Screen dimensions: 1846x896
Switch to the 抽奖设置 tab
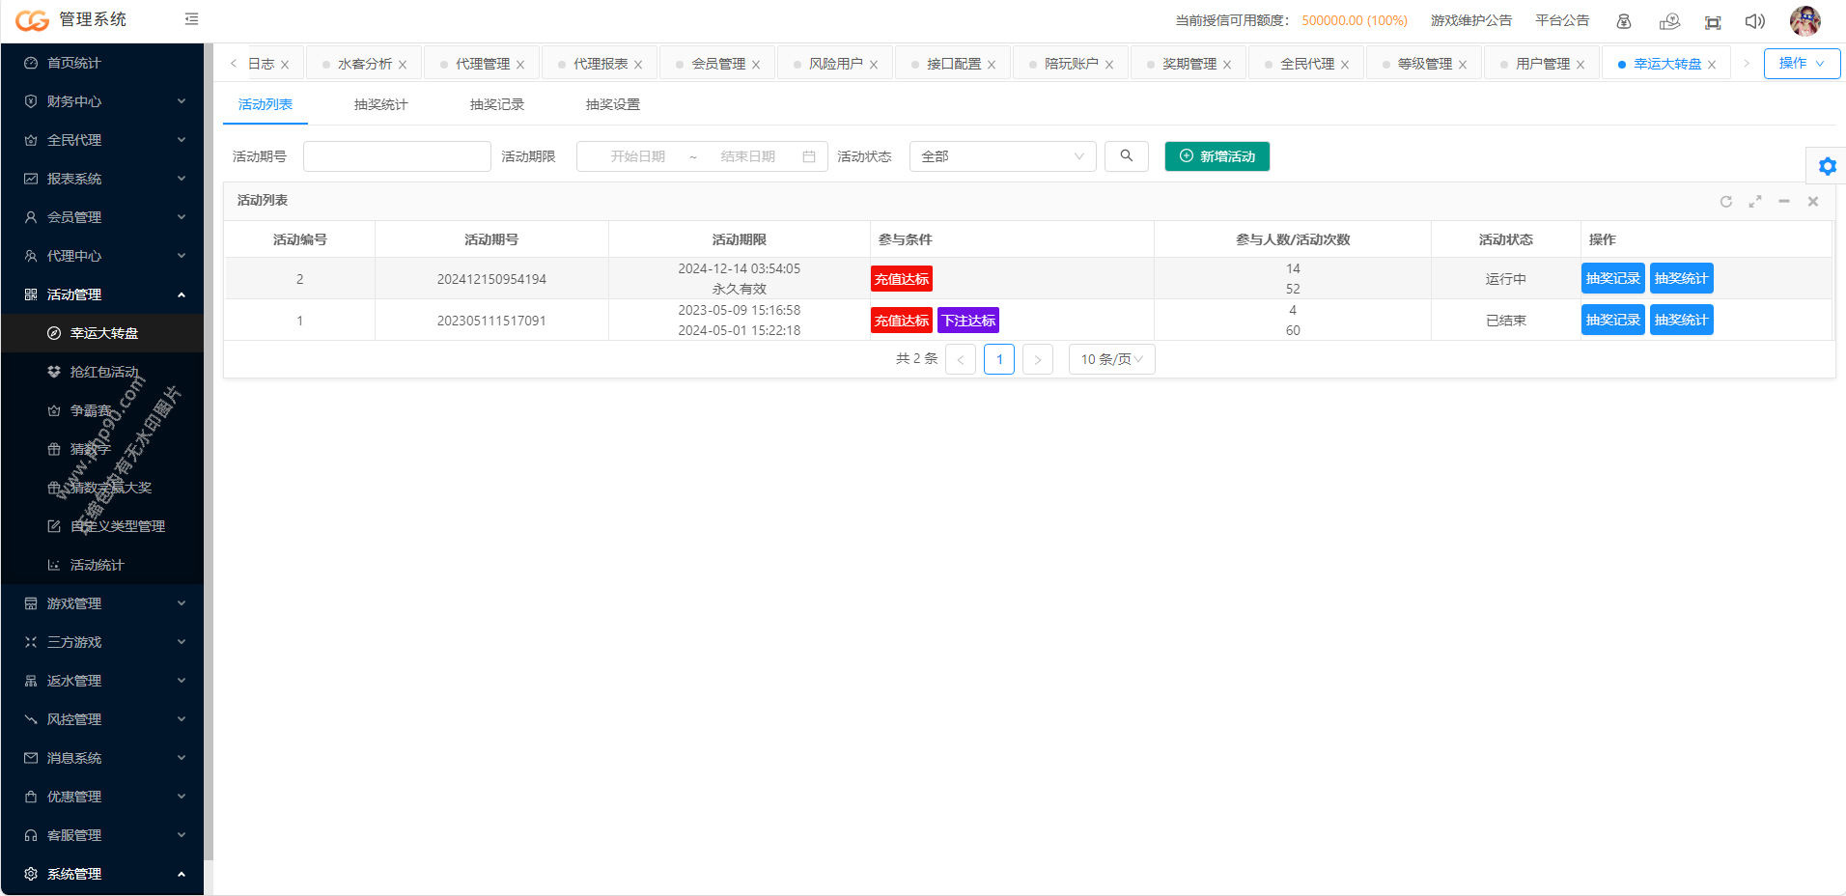(x=612, y=104)
